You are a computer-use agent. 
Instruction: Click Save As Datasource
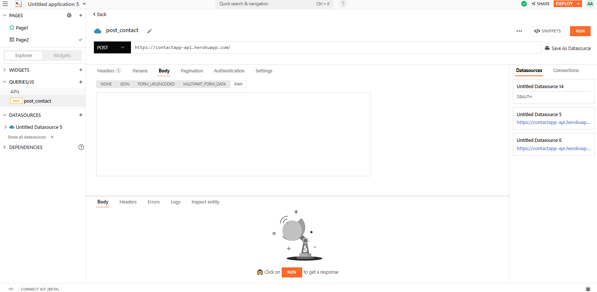[568, 48]
